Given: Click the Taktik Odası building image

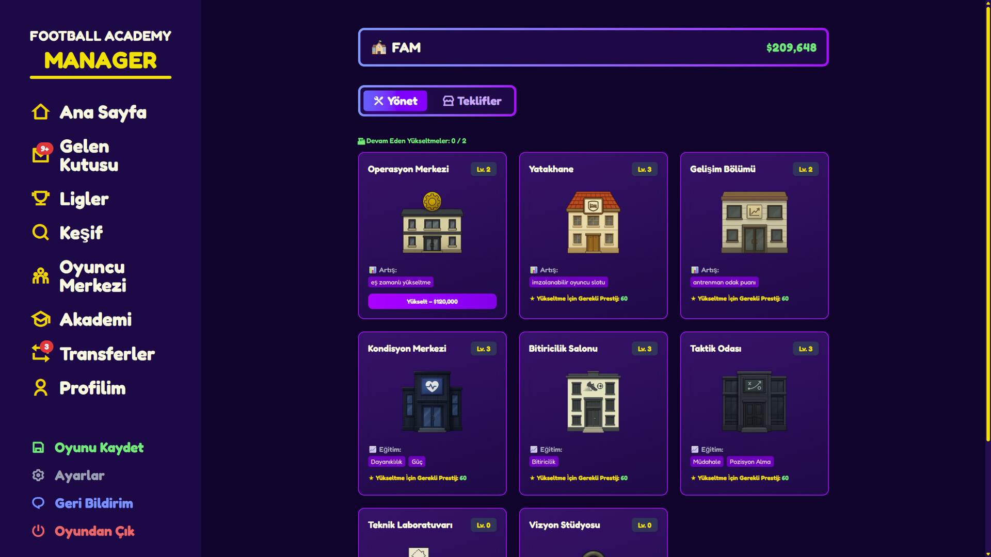Looking at the screenshot, I should (x=754, y=401).
